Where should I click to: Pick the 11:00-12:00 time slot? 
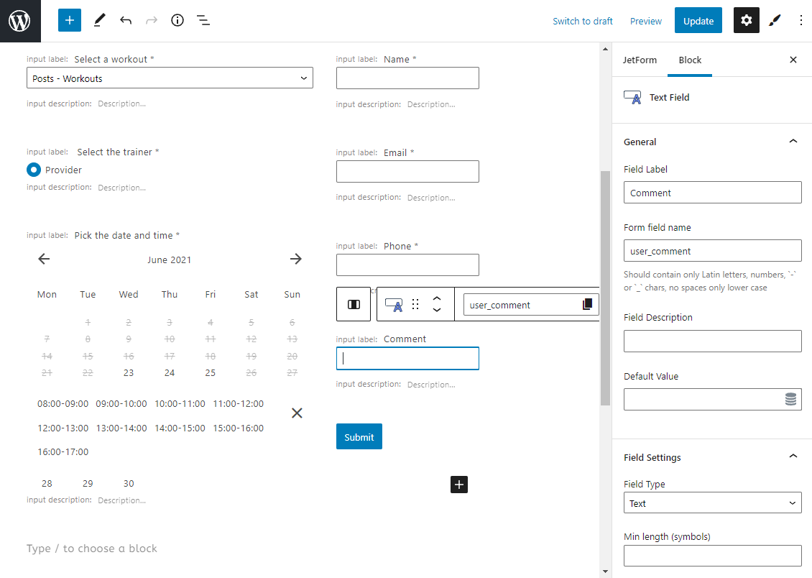(x=239, y=403)
